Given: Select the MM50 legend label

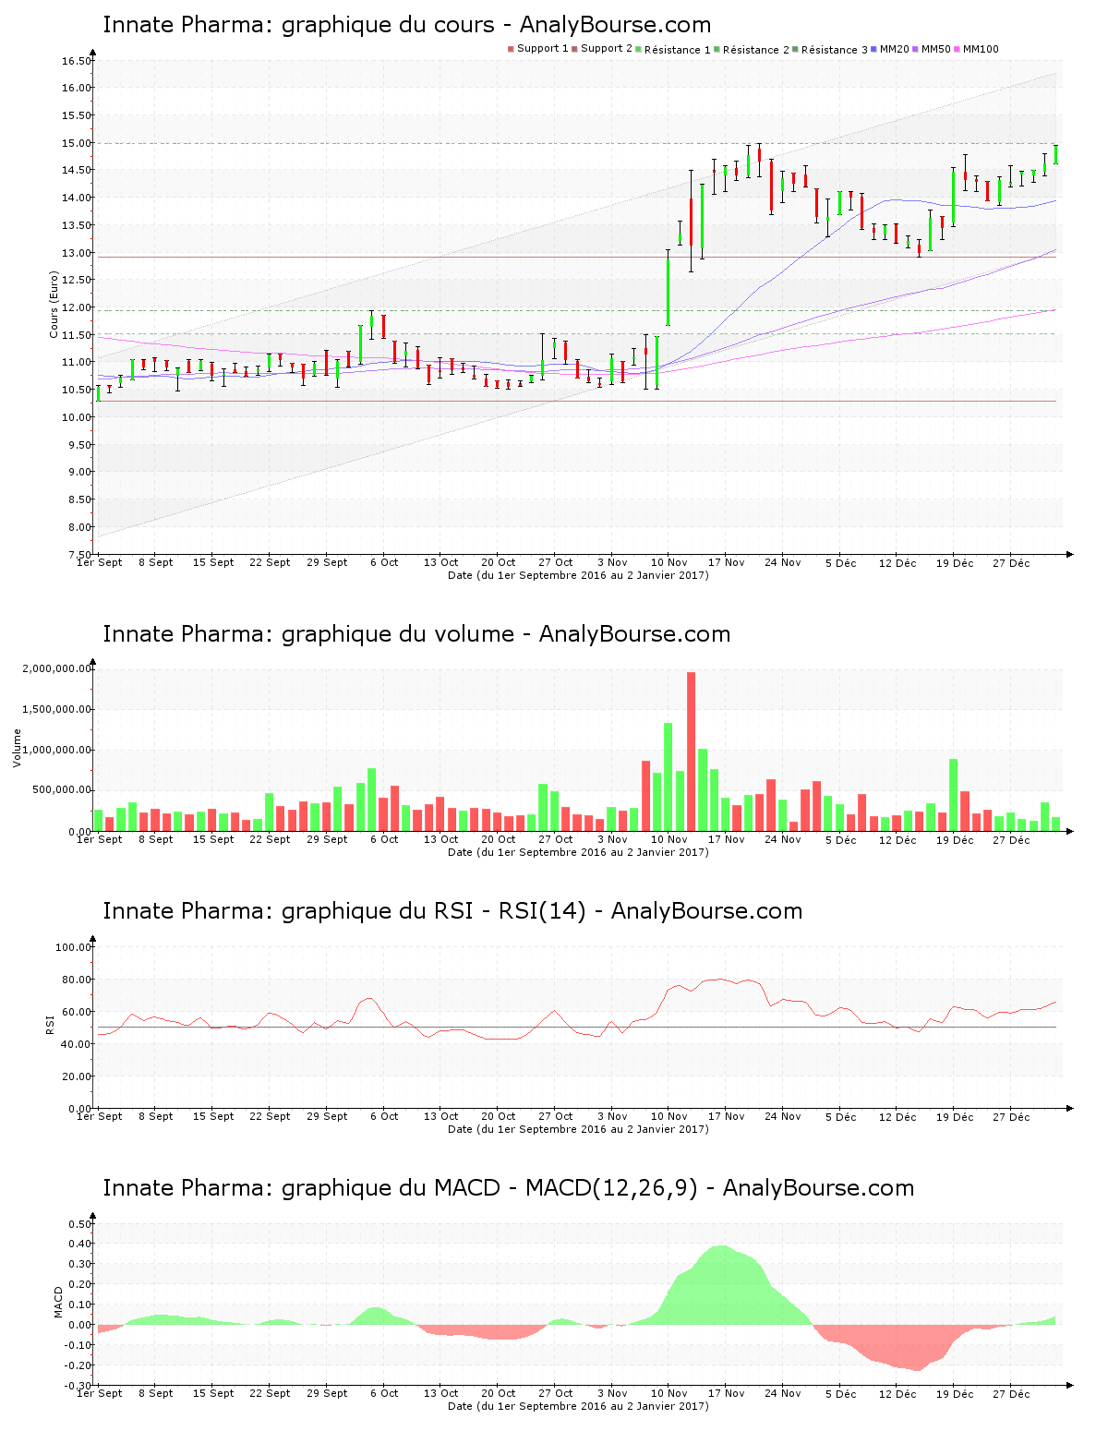Looking at the screenshot, I should tap(935, 49).
